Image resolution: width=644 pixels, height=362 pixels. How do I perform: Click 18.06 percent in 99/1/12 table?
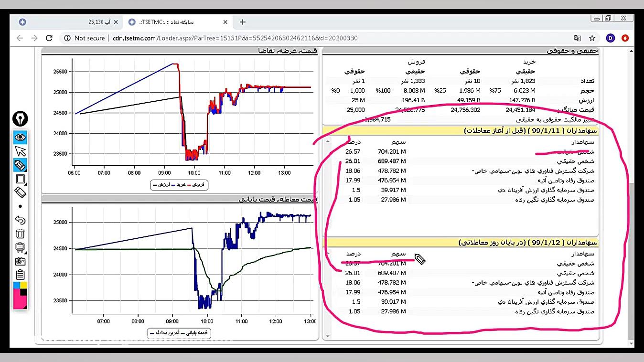353,283
